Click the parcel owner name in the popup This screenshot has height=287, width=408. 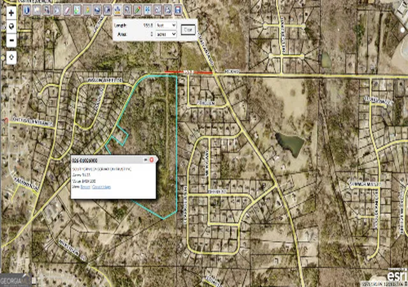tap(102, 169)
